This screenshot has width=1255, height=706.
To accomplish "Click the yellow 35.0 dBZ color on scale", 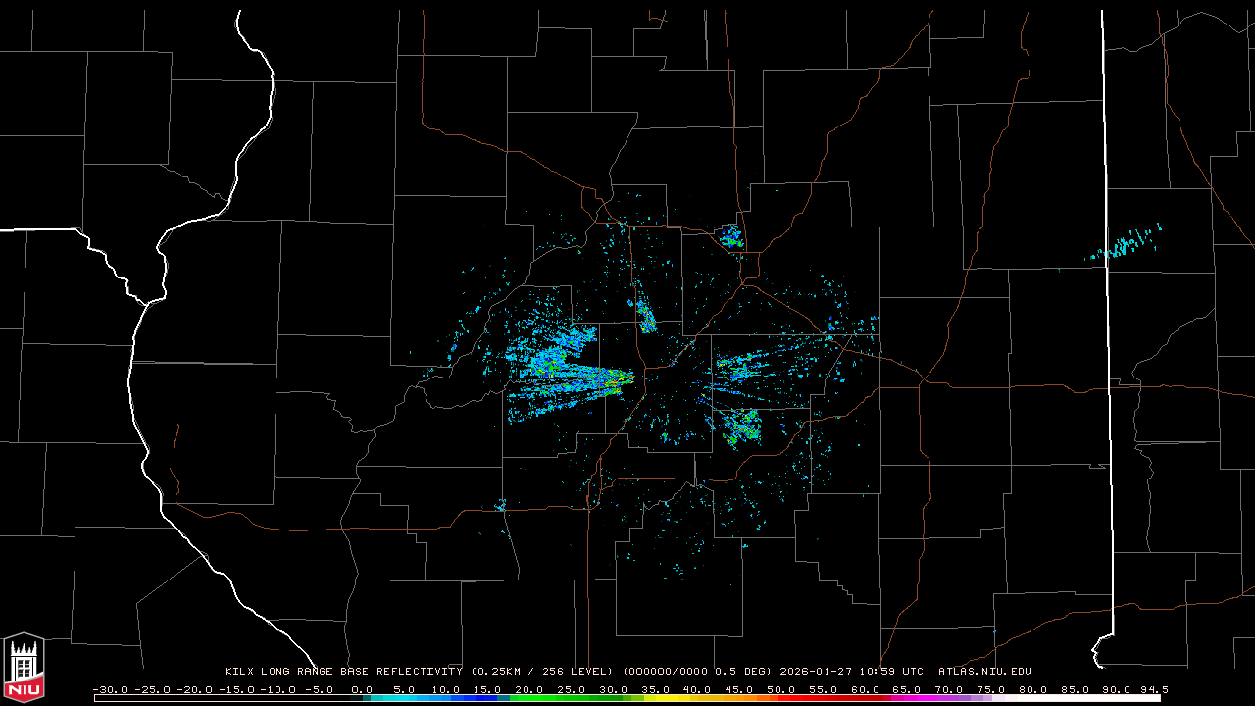I will click(x=655, y=698).
